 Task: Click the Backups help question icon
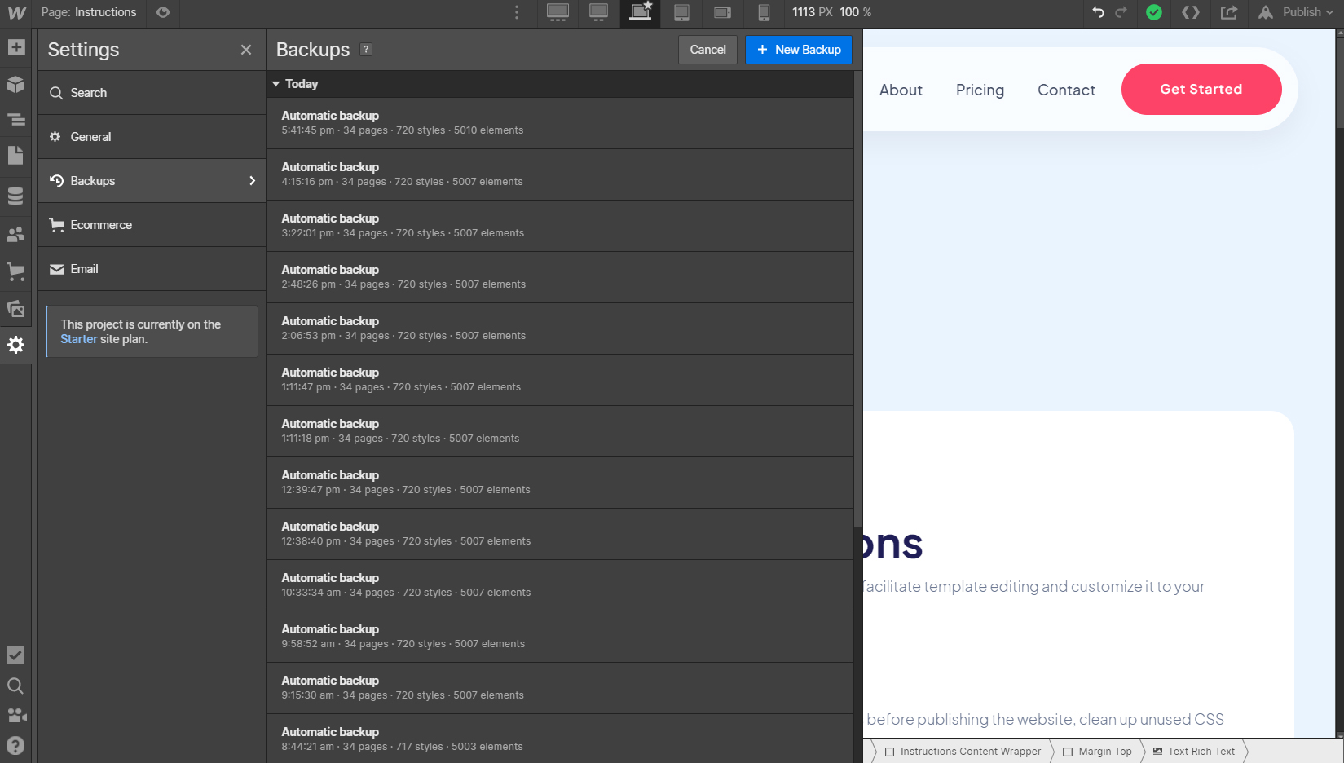(x=366, y=49)
